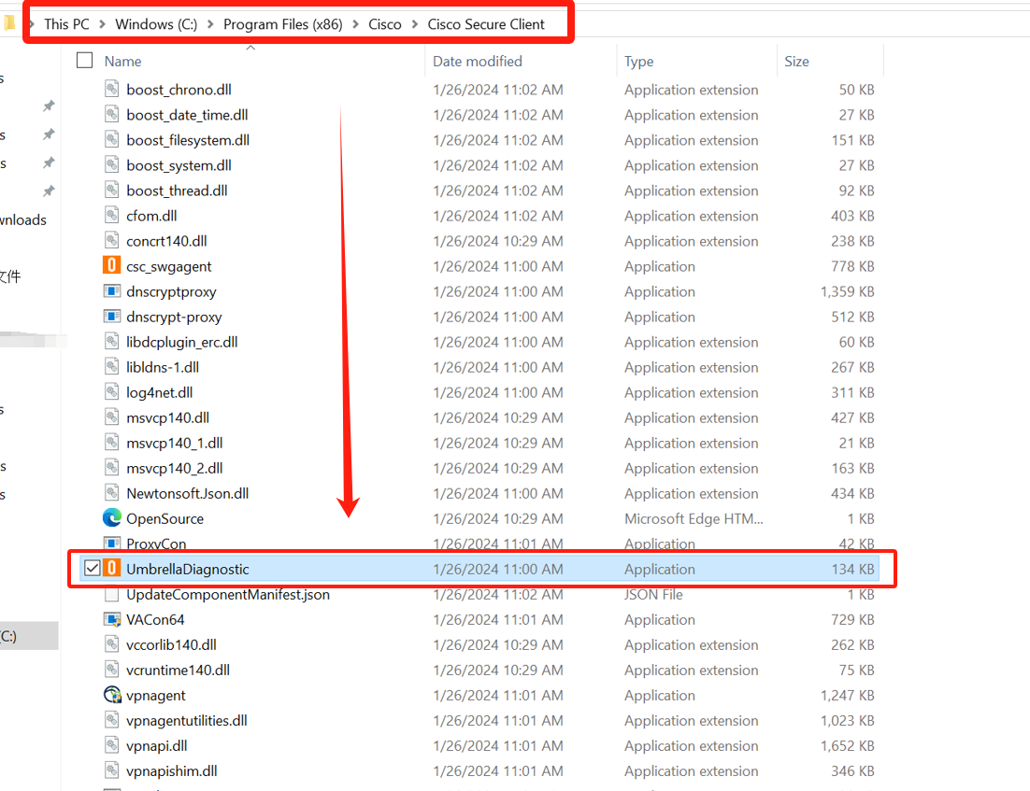Sort files by the Size column
The width and height of the screenshot is (1030, 791).
coord(797,61)
